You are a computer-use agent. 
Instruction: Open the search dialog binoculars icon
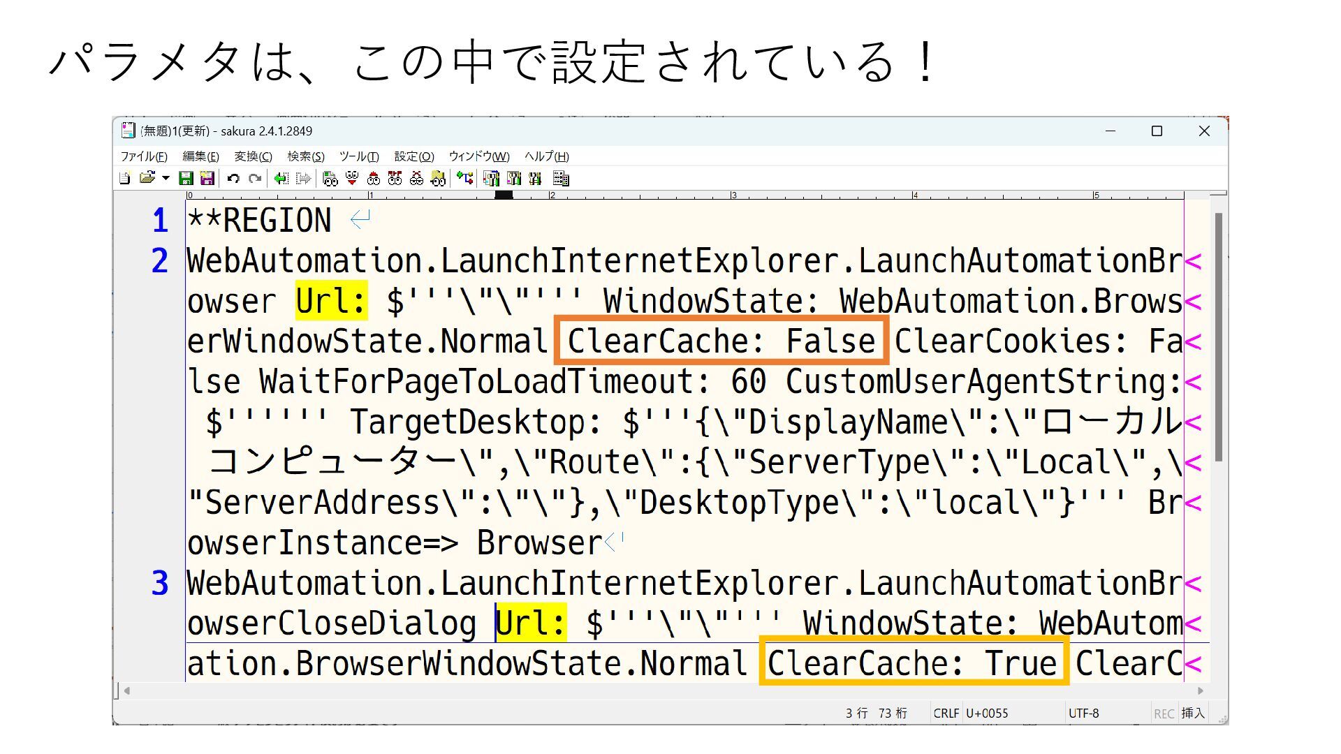tap(330, 178)
